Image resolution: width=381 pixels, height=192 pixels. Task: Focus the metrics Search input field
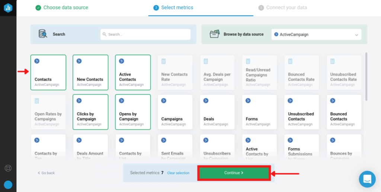tap(145, 35)
